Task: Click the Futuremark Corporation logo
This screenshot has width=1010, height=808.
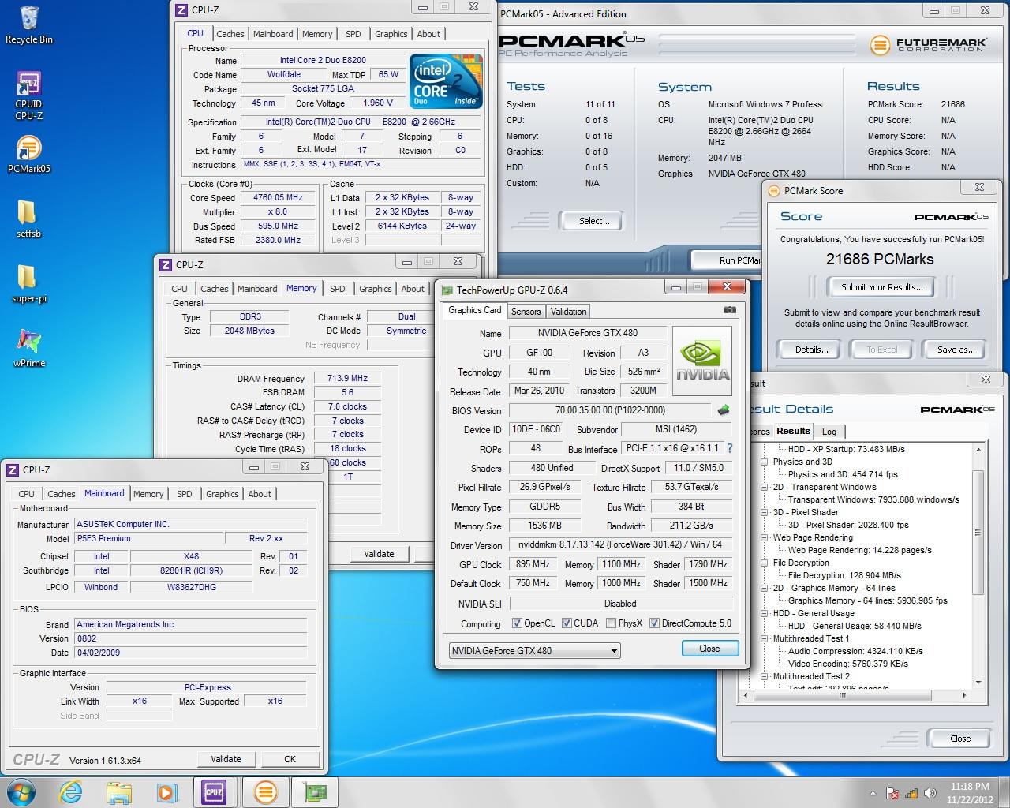Action: [928, 45]
